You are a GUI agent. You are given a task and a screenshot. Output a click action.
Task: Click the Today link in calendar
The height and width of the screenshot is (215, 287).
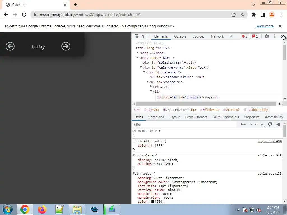[38, 46]
